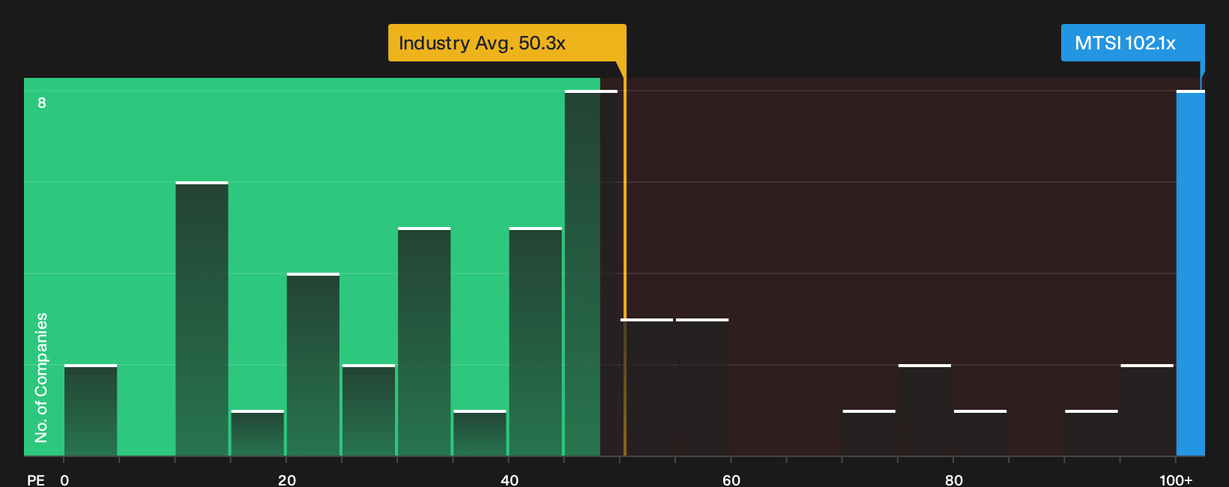This screenshot has height=487, width=1229.
Task: Click the tallest bar at PE 45-50
Action: tap(591, 273)
